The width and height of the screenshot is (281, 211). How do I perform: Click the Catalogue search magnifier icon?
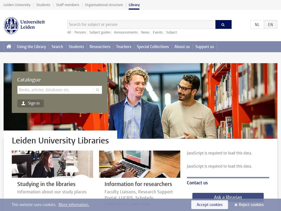coord(97,90)
